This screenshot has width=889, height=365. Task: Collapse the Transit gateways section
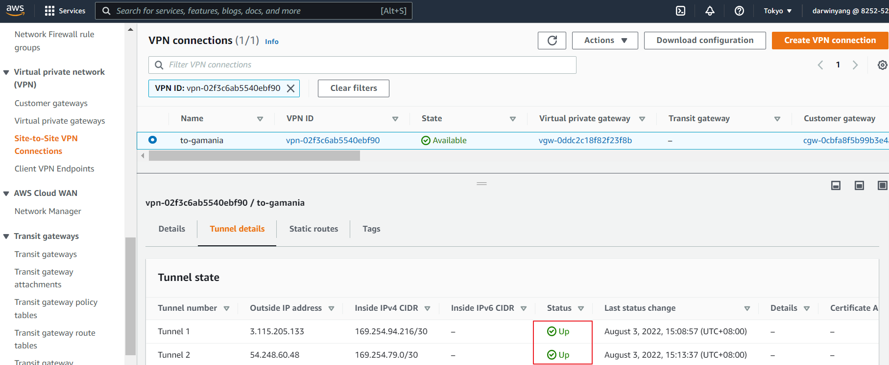click(6, 236)
